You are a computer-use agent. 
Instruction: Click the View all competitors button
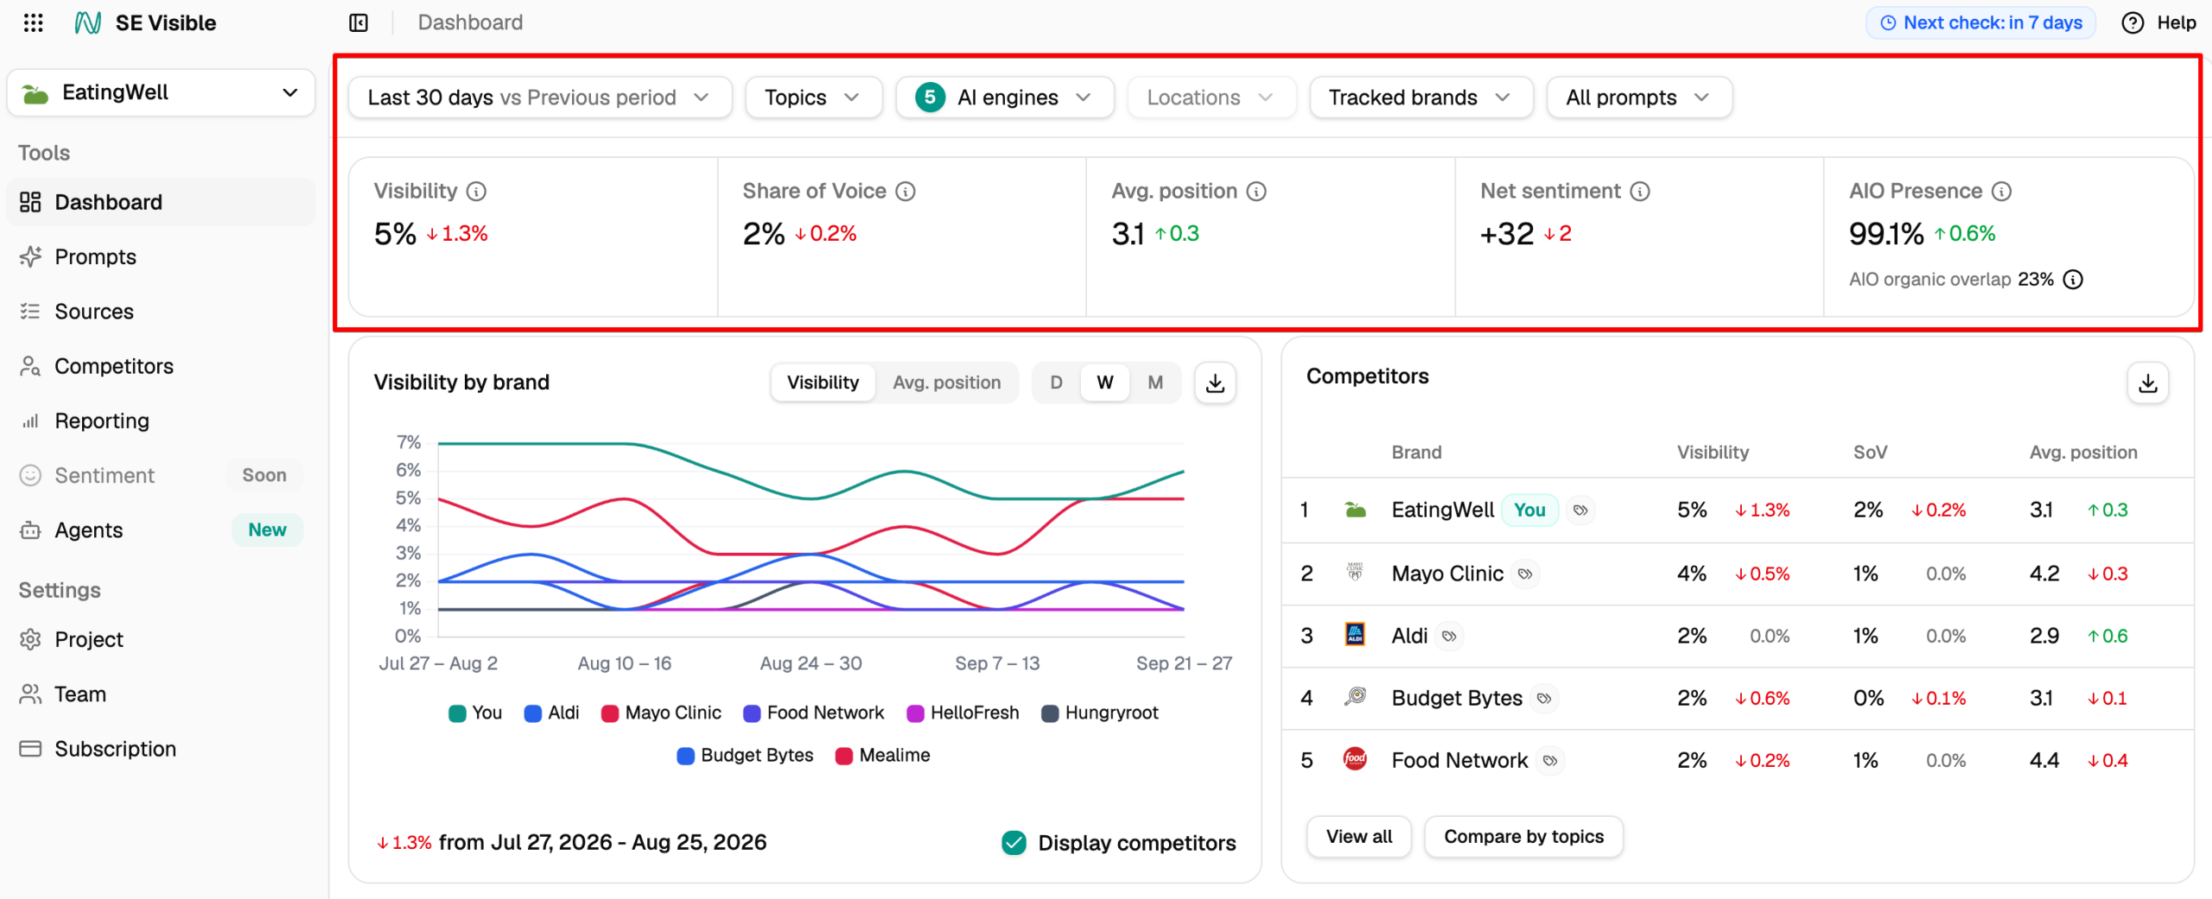click(1359, 837)
